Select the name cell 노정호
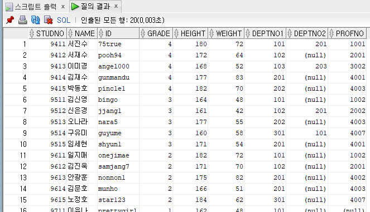 pos(82,200)
